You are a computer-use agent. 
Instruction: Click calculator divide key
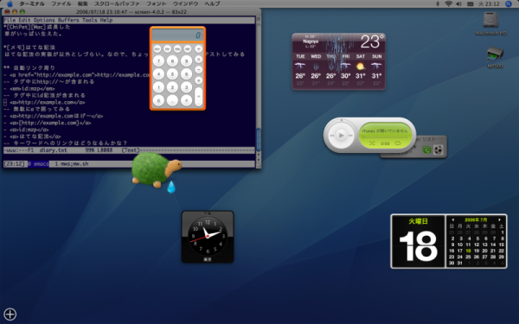pyautogui.click(x=199, y=49)
